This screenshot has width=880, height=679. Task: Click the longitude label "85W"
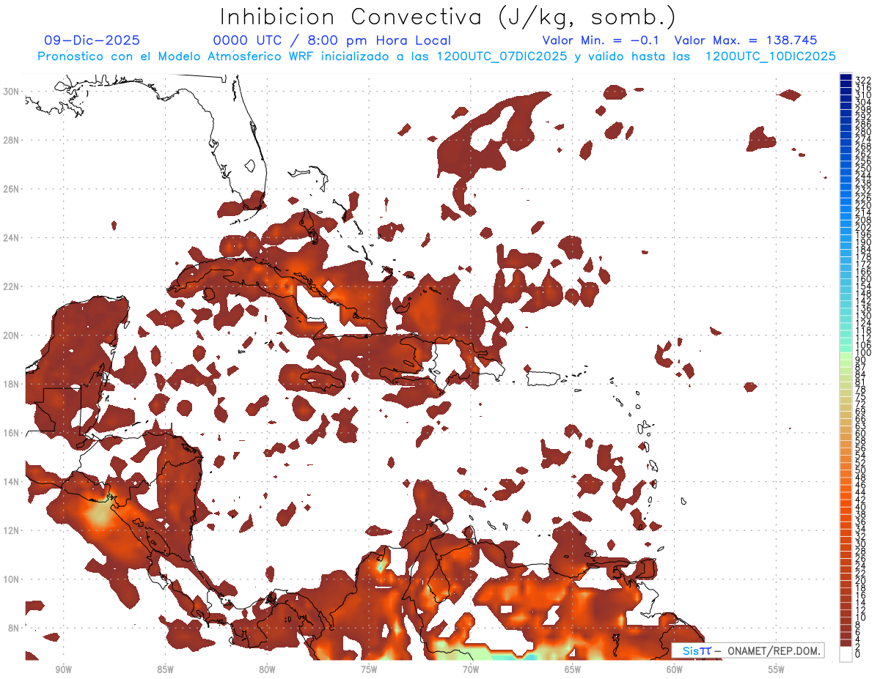pyautogui.click(x=166, y=669)
